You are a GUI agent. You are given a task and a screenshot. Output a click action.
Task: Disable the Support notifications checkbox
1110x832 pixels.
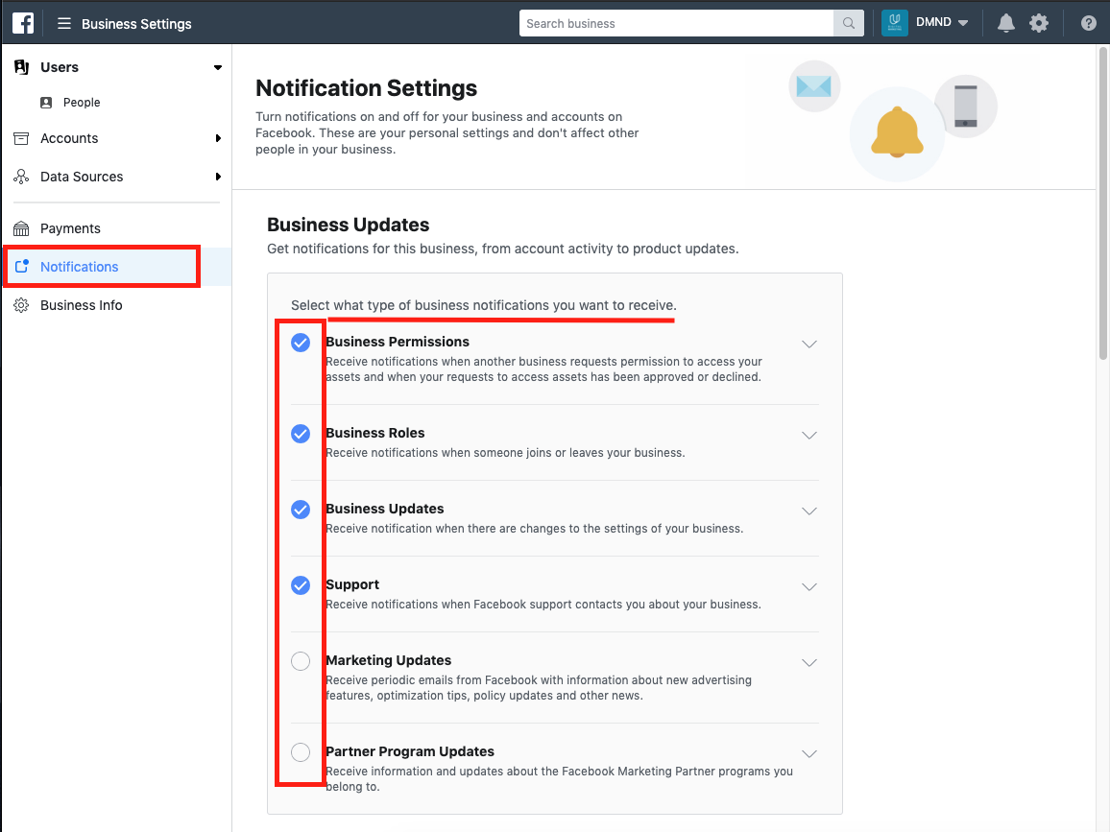tap(301, 584)
